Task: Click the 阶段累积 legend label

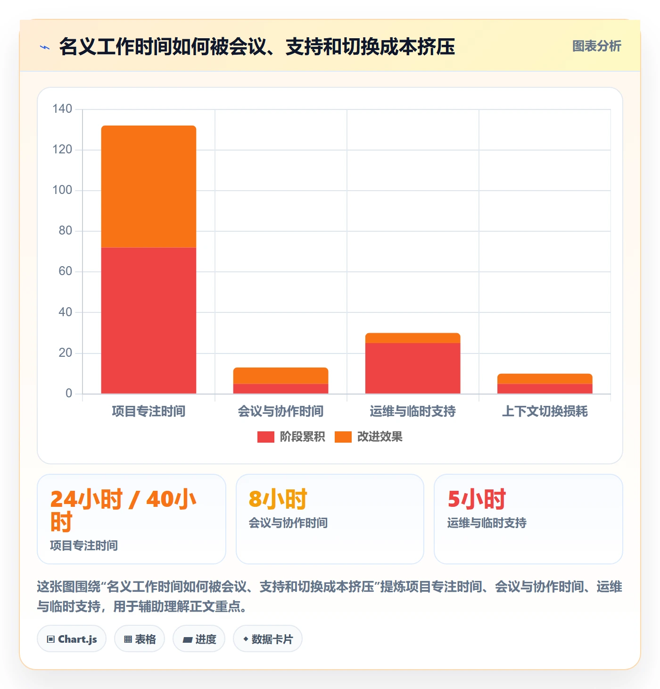Action: [302, 437]
